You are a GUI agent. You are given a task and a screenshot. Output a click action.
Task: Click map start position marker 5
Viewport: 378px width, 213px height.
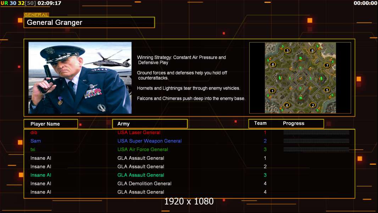[327, 90]
